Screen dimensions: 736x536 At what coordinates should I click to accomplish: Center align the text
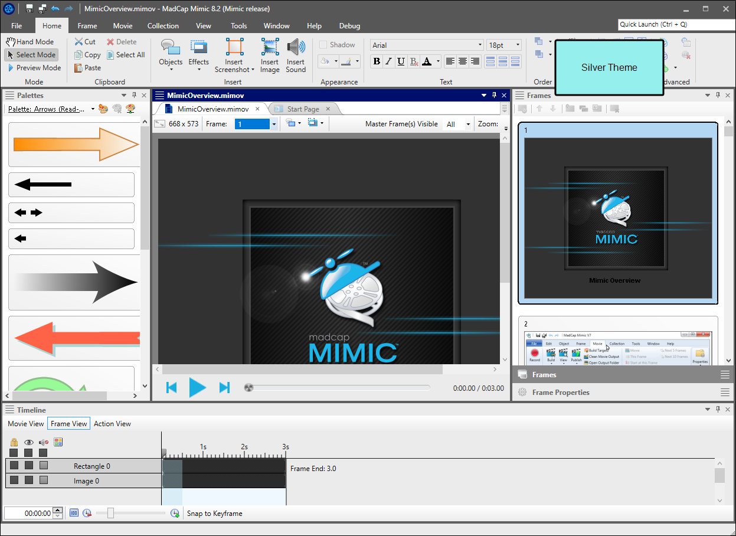pos(463,61)
